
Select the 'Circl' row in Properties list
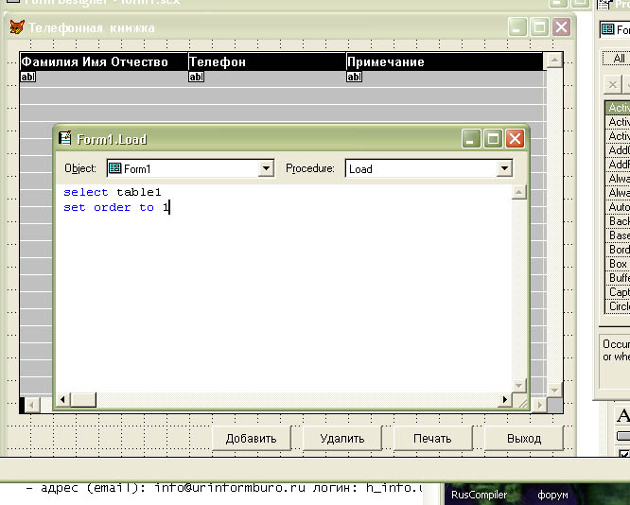pyautogui.click(x=618, y=306)
